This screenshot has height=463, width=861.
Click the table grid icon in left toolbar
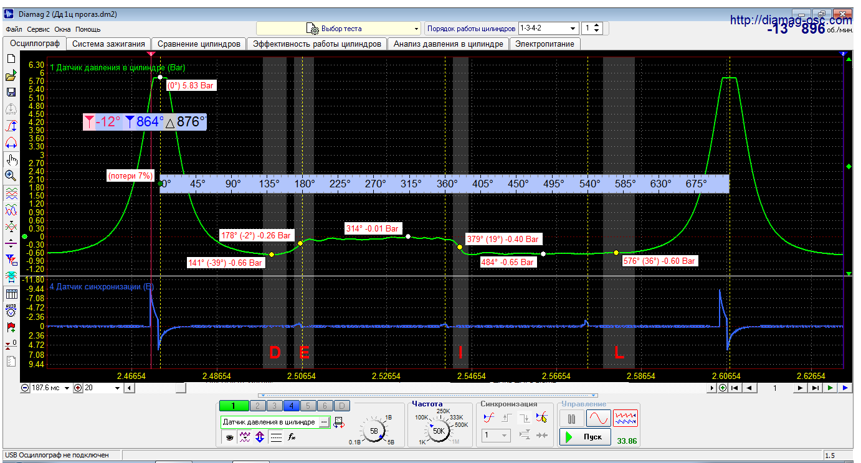[x=11, y=294]
